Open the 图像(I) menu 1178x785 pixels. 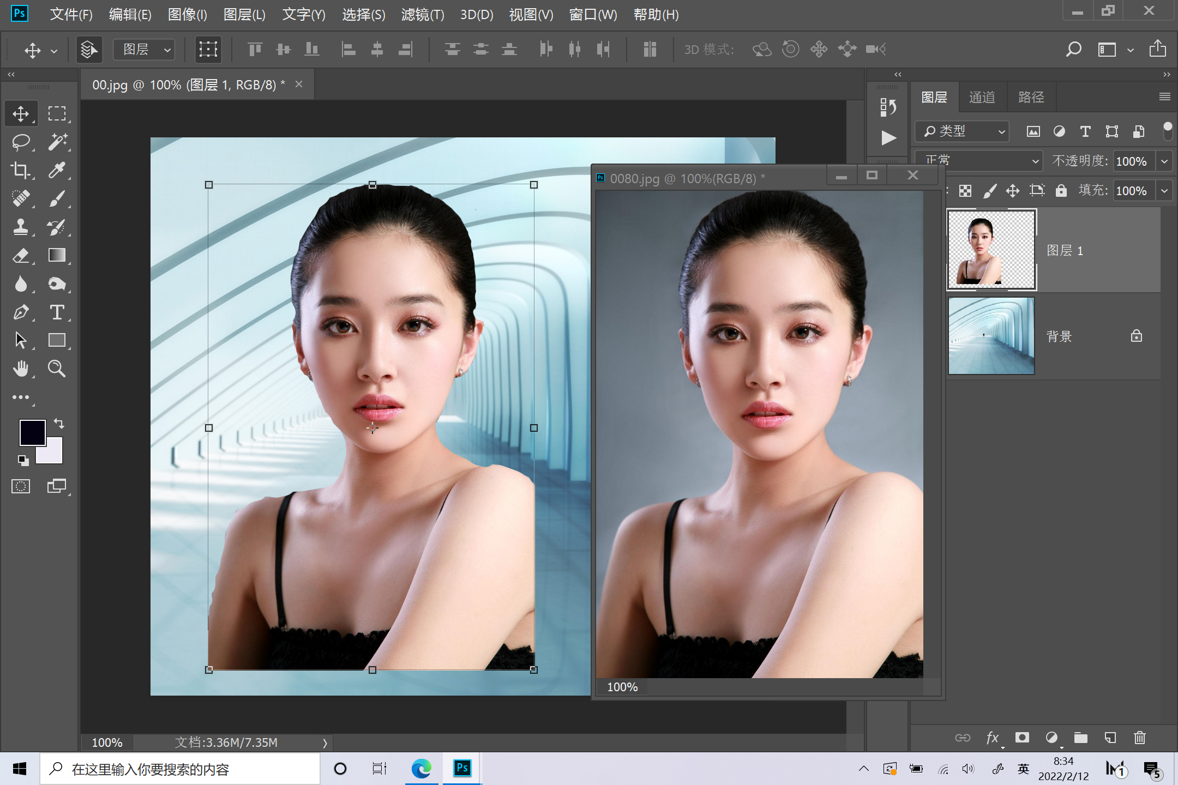point(188,15)
